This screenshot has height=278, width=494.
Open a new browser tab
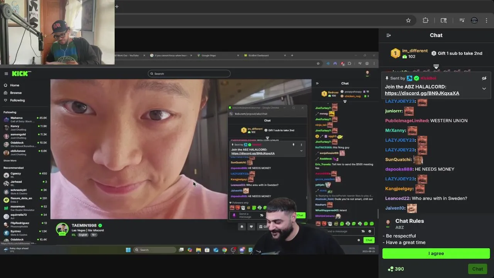tap(117, 6)
